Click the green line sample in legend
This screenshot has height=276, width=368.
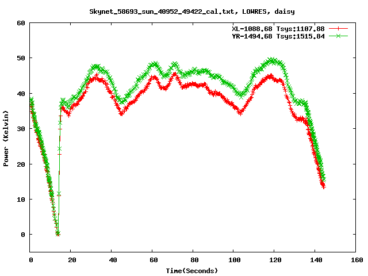click(339, 36)
